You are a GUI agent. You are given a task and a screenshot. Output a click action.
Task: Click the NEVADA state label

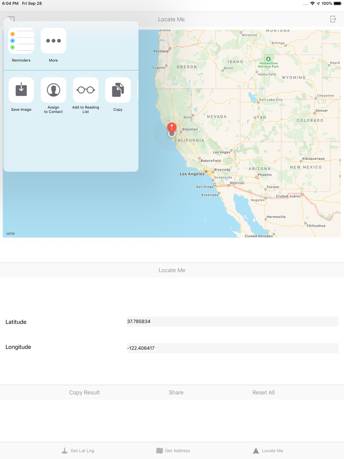pyautogui.click(x=217, y=117)
